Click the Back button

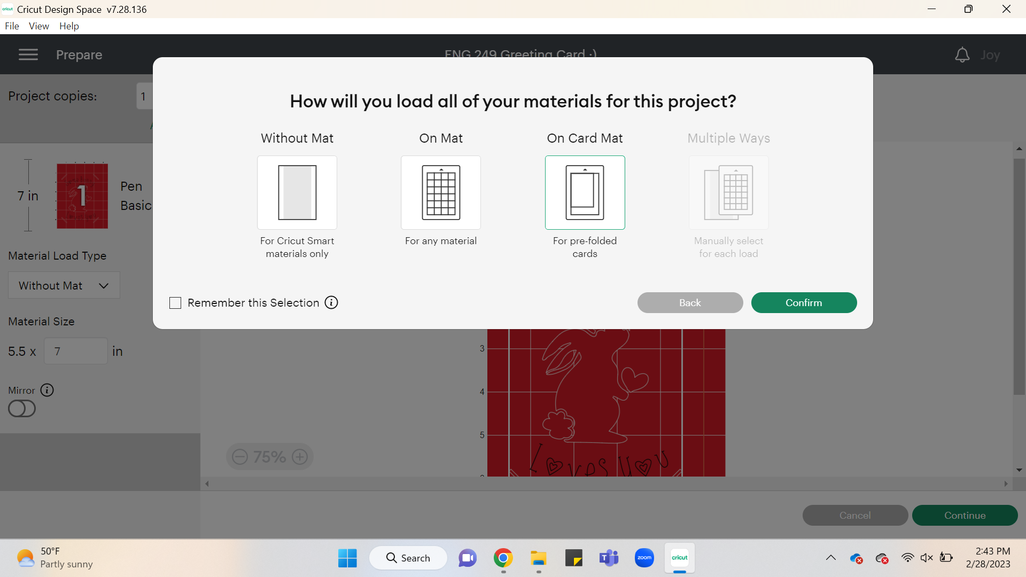tap(690, 302)
